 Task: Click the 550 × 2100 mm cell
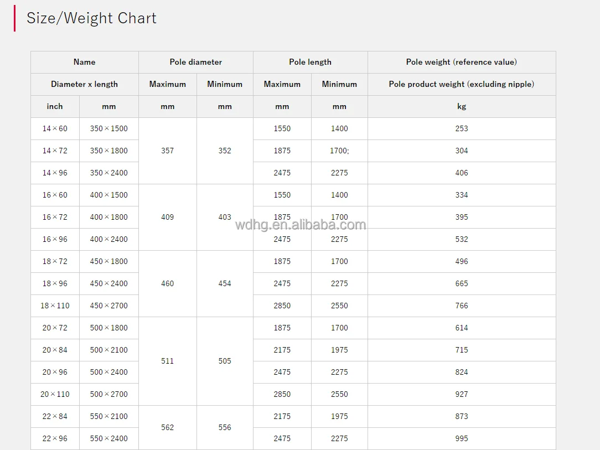click(x=108, y=416)
